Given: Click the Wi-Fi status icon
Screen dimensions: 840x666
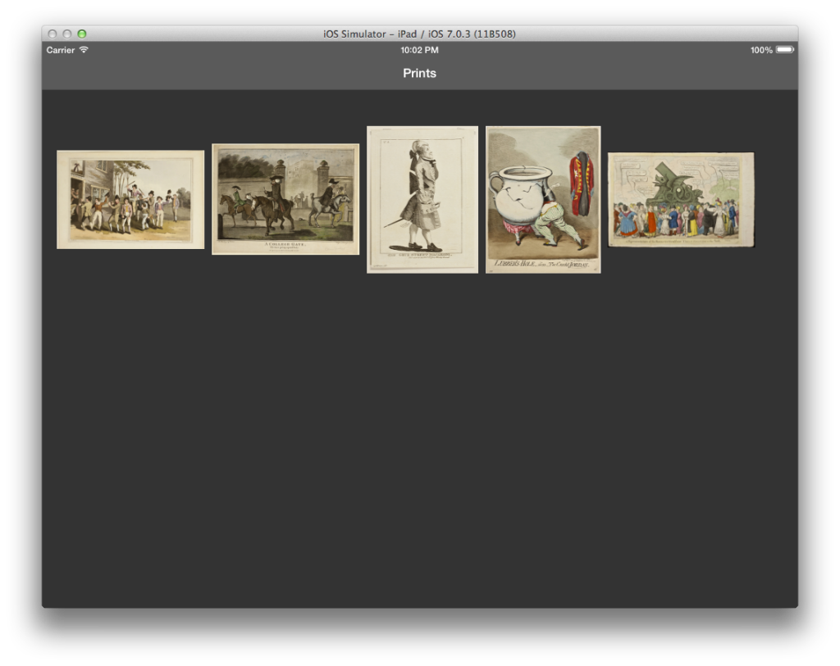Looking at the screenshot, I should [84, 50].
